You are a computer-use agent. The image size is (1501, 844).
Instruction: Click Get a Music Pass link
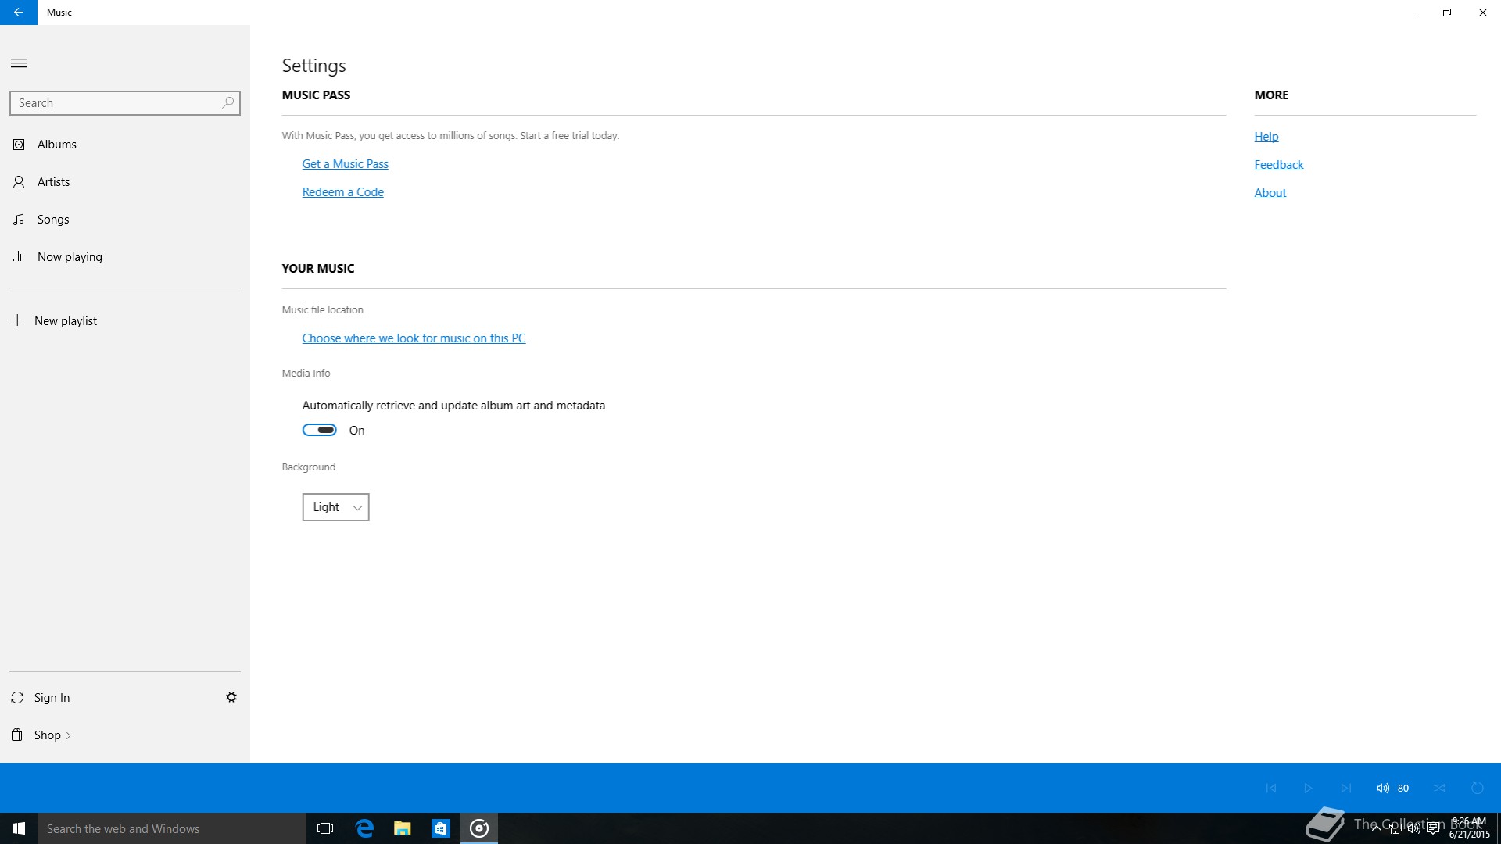click(345, 164)
